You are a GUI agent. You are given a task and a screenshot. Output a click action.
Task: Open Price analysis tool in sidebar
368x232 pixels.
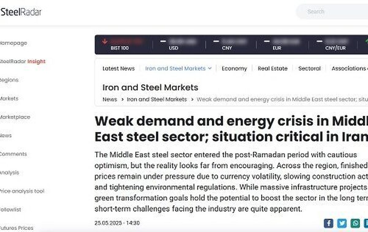point(22,191)
